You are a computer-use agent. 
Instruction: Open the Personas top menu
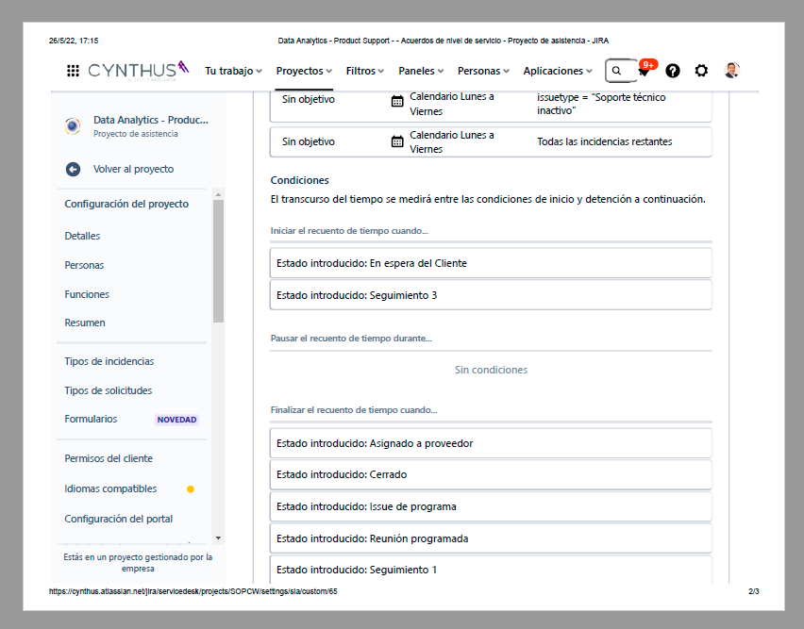[483, 71]
